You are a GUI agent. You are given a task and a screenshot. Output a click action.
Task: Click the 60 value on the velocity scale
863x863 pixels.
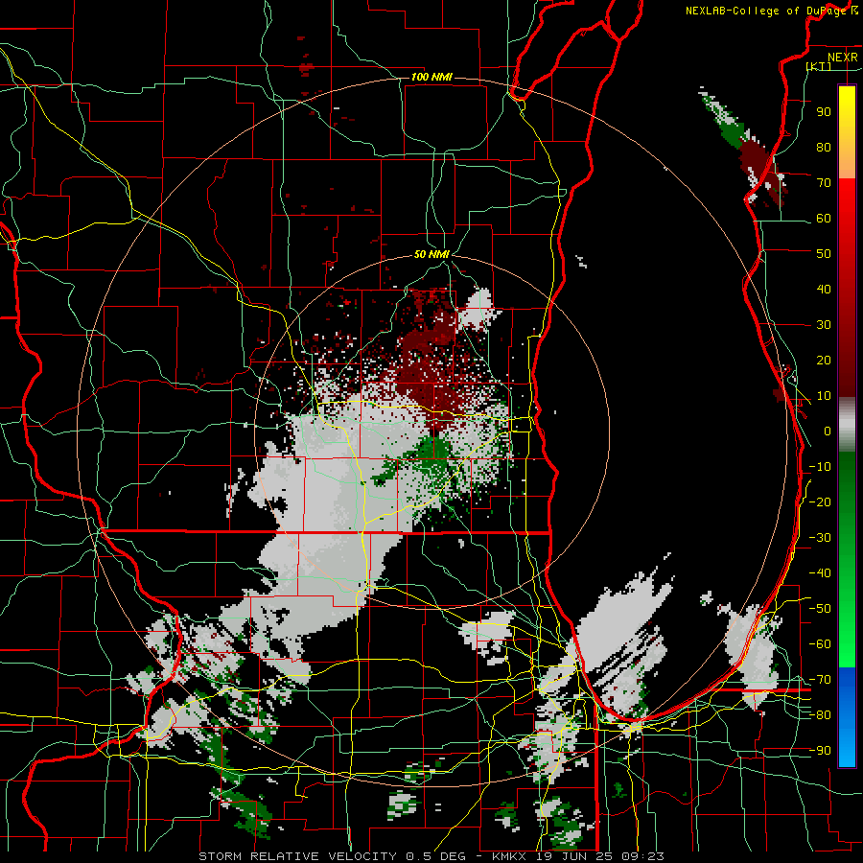pyautogui.click(x=824, y=218)
